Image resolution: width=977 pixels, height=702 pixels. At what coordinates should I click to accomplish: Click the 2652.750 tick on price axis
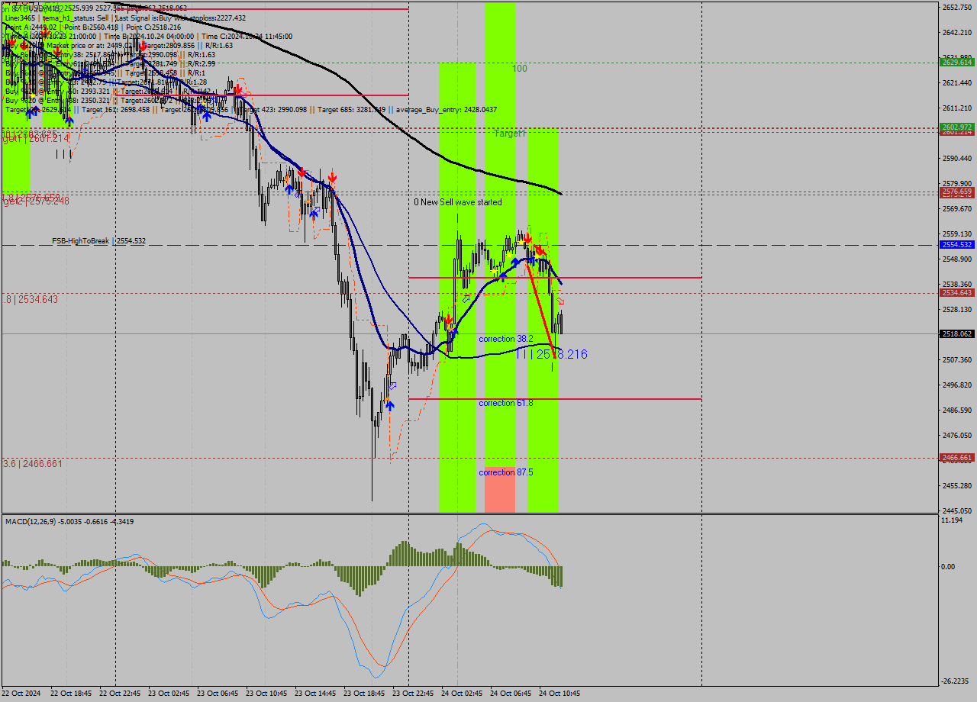956,7
